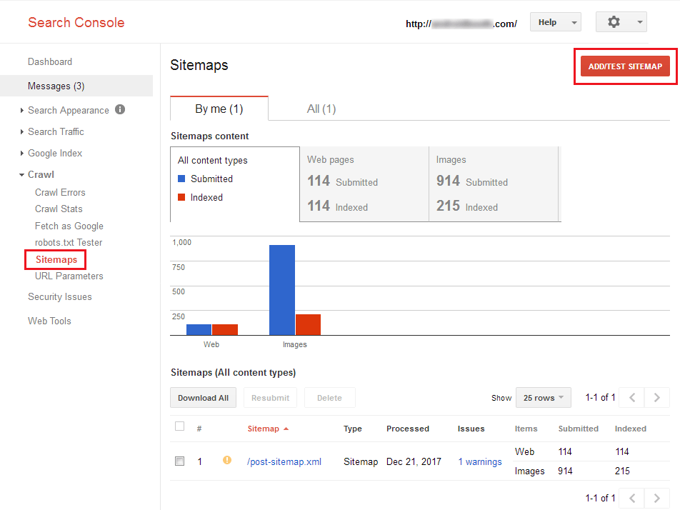
Task: Click the Delete button
Action: pos(329,398)
